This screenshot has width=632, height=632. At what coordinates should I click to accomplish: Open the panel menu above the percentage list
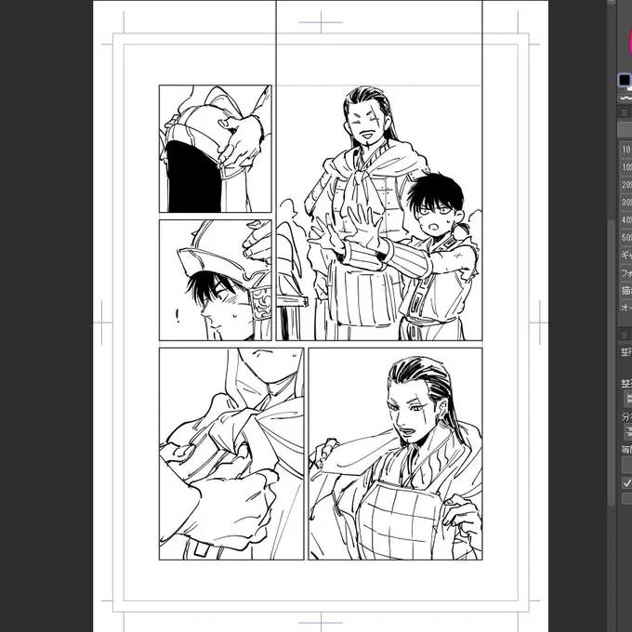pyautogui.click(x=625, y=112)
